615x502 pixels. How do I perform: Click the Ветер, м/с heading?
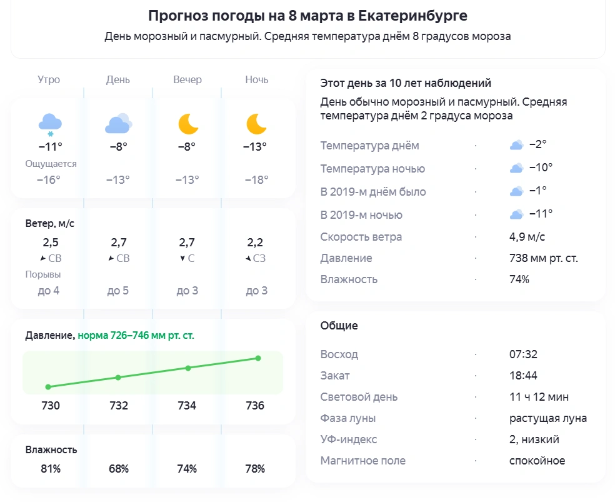pyautogui.click(x=50, y=224)
